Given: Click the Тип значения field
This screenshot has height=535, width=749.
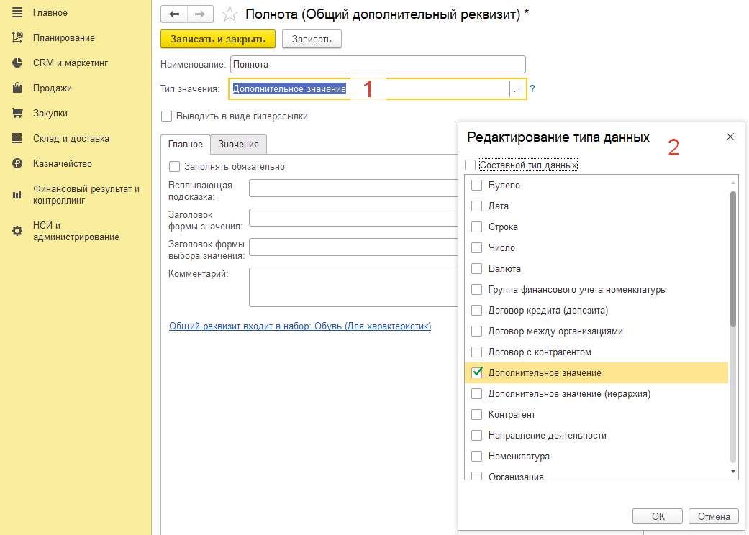Looking at the screenshot, I should point(369,88).
